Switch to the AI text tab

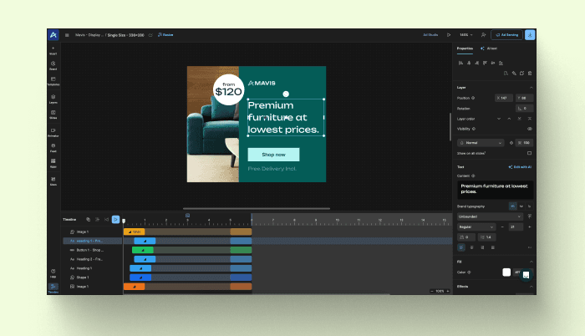491,48
